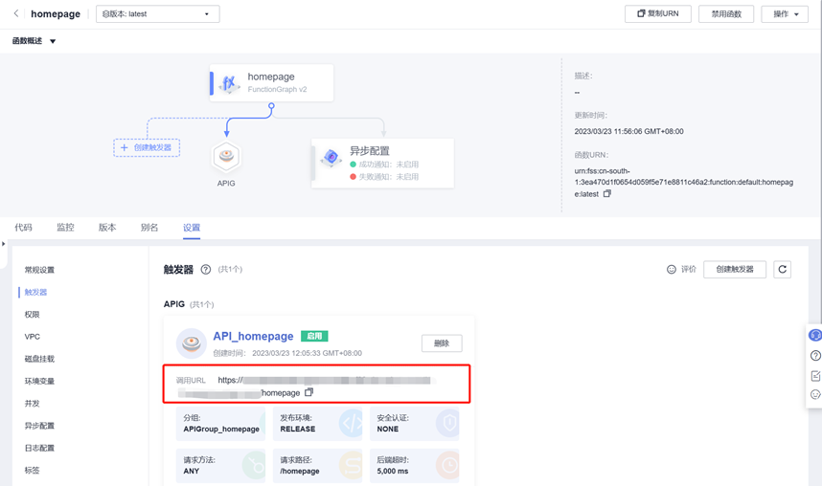
Task: Click the 禁用函数 button
Action: [726, 14]
